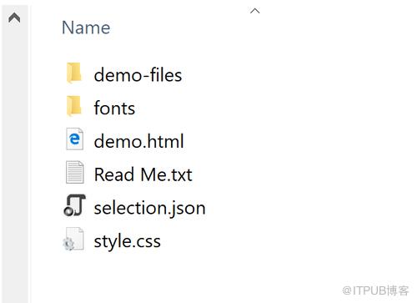Toggle sort order with the column chevron
This screenshot has height=303, width=417.
pyautogui.click(x=255, y=11)
